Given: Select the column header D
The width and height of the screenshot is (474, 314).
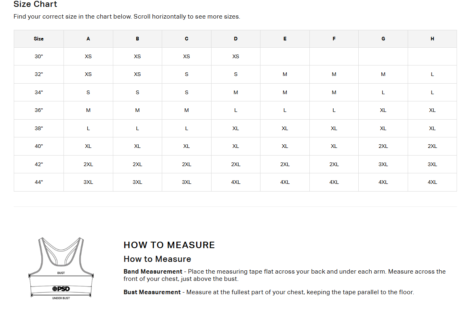Looking at the screenshot, I should click(236, 39).
